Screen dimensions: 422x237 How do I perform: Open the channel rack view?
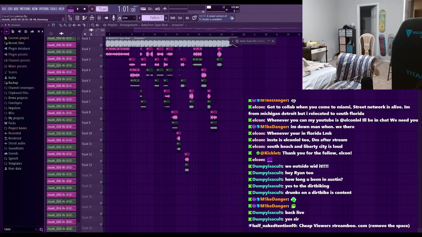tap(77, 18)
